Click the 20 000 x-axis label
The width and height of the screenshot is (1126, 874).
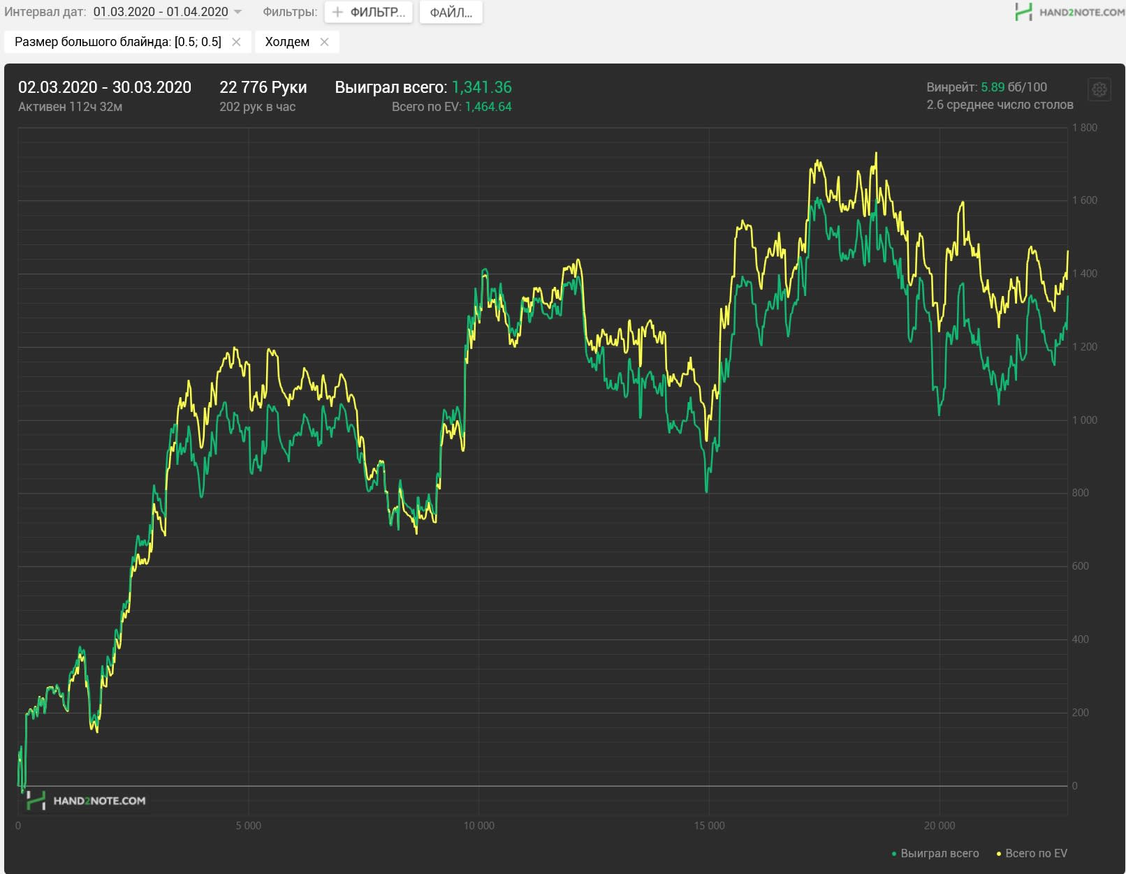click(x=939, y=826)
